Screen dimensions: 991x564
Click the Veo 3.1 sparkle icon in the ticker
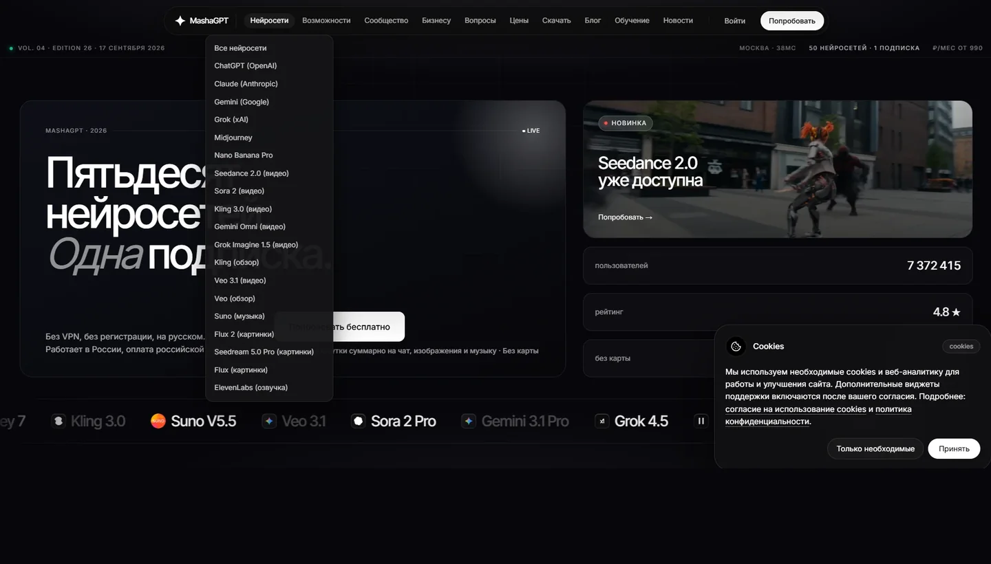269,421
